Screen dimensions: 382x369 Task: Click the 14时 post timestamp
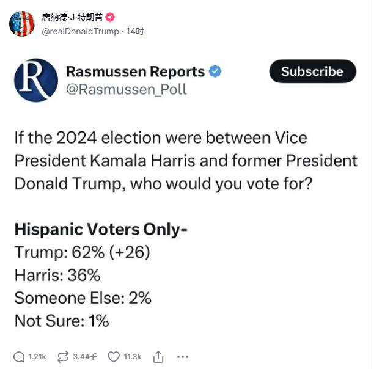point(135,31)
